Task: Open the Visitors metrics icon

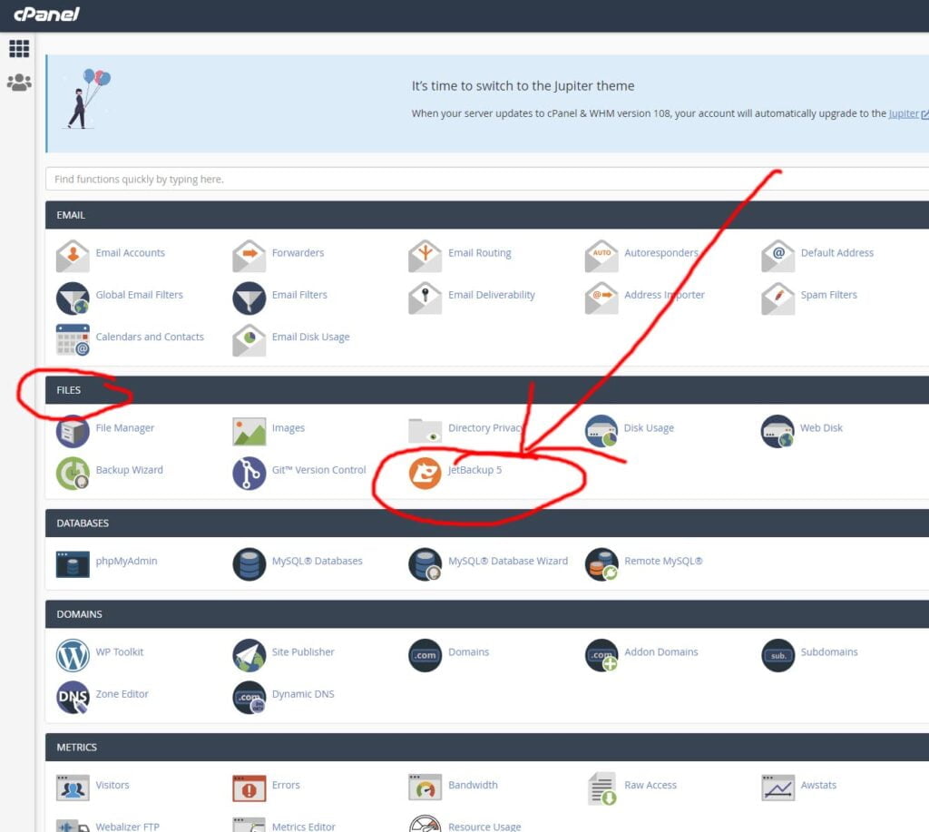Action: coord(73,788)
